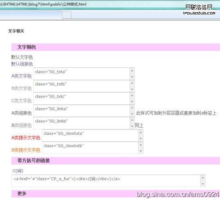Click scroll-up arrow in CP_a_fuc code textarea
Screen dimensions: 220x199
(203, 178)
